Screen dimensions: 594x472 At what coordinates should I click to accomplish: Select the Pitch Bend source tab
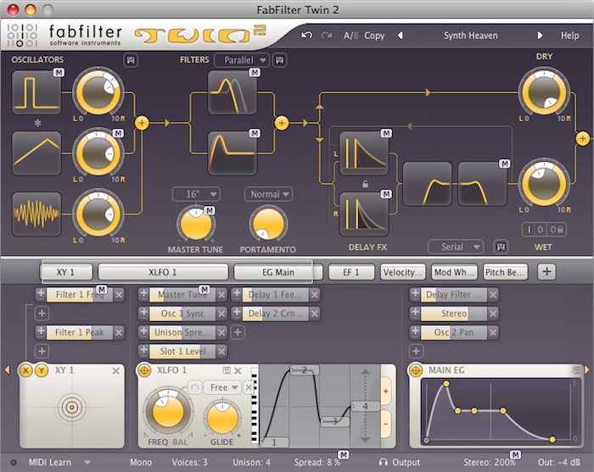click(505, 272)
